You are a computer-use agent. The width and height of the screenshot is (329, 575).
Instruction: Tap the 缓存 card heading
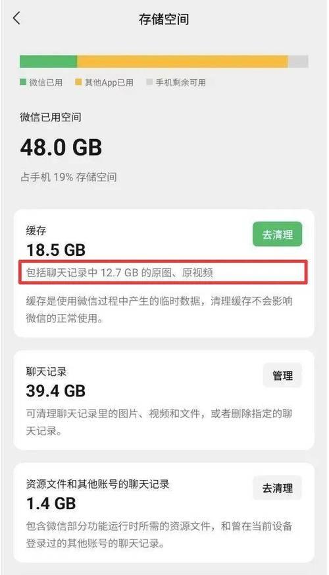click(36, 231)
